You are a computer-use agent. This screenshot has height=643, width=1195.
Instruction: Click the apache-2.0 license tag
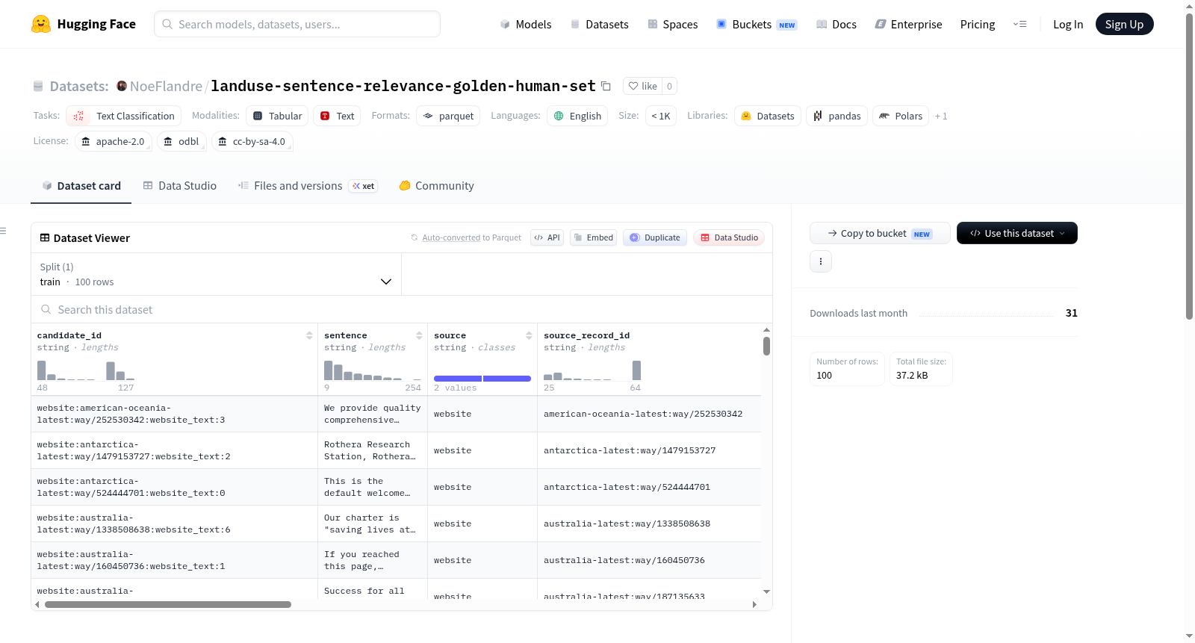click(114, 141)
